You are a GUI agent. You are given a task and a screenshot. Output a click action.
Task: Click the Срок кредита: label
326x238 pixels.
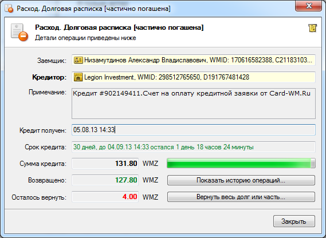coord(45,147)
